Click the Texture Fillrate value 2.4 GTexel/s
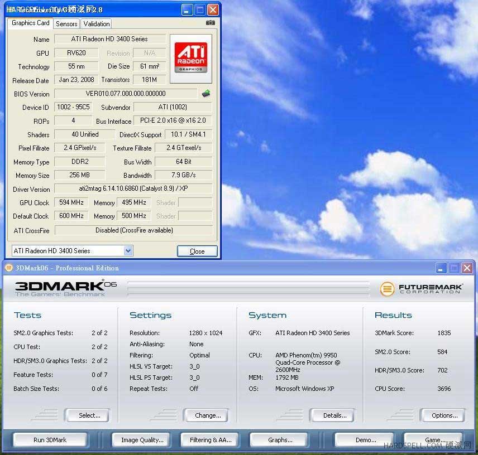Viewport: 478px width, 455px height. click(184, 148)
